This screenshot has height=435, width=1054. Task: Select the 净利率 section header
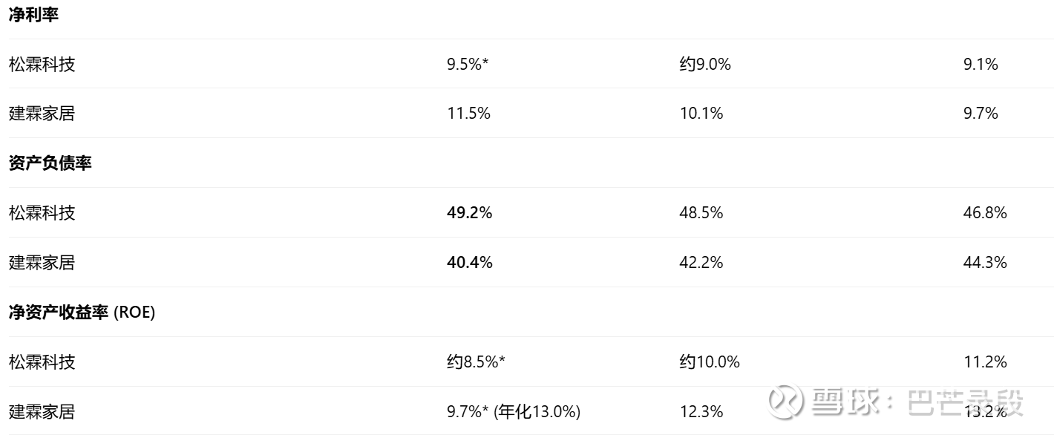click(33, 15)
